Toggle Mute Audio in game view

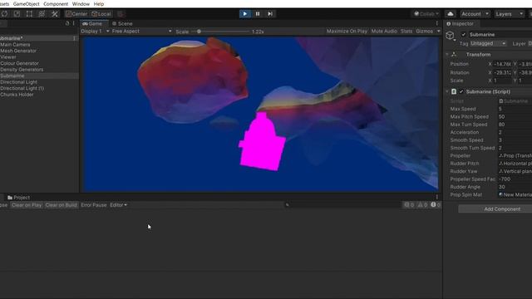(384, 32)
